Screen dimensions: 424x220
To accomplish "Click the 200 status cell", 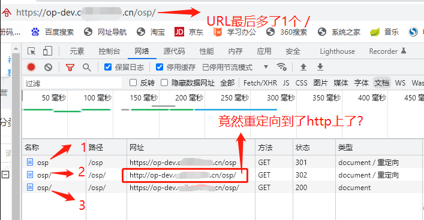I will pyautogui.click(x=301, y=187).
